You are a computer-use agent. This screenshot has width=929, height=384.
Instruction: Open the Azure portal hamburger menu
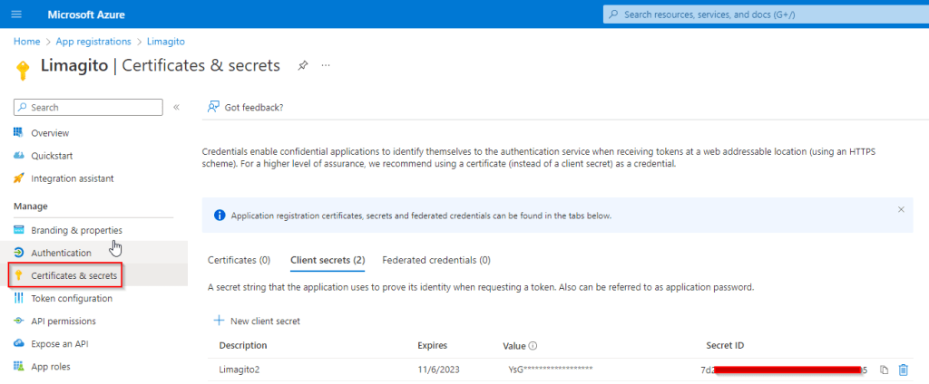click(x=15, y=14)
